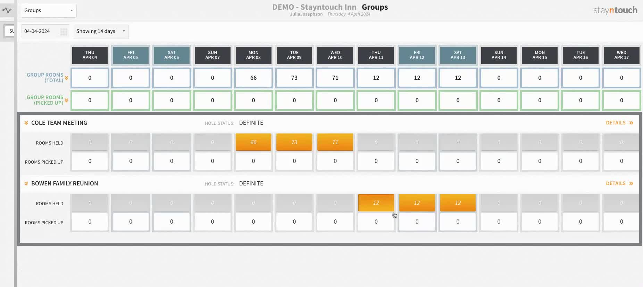Select the TUE APR 16 column header
This screenshot has height=287, width=643.
(x=581, y=55)
